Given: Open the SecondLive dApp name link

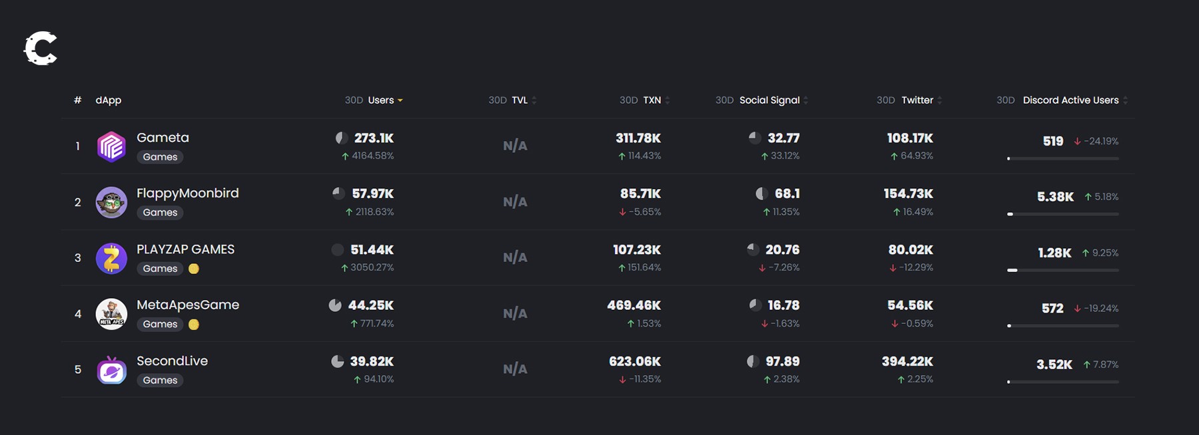Looking at the screenshot, I should click(x=172, y=361).
